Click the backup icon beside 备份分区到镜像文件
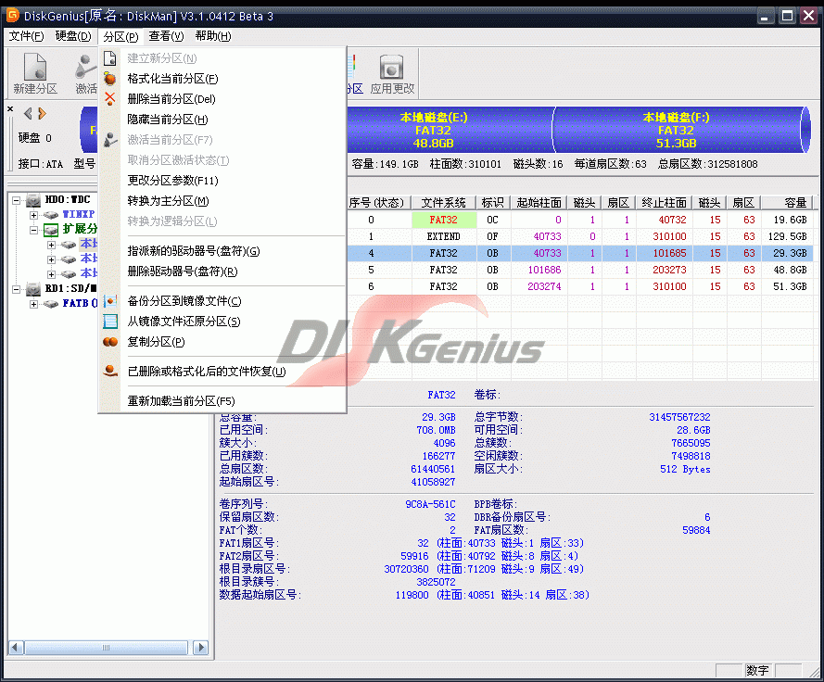Screen dimensions: 824x682 coord(109,301)
